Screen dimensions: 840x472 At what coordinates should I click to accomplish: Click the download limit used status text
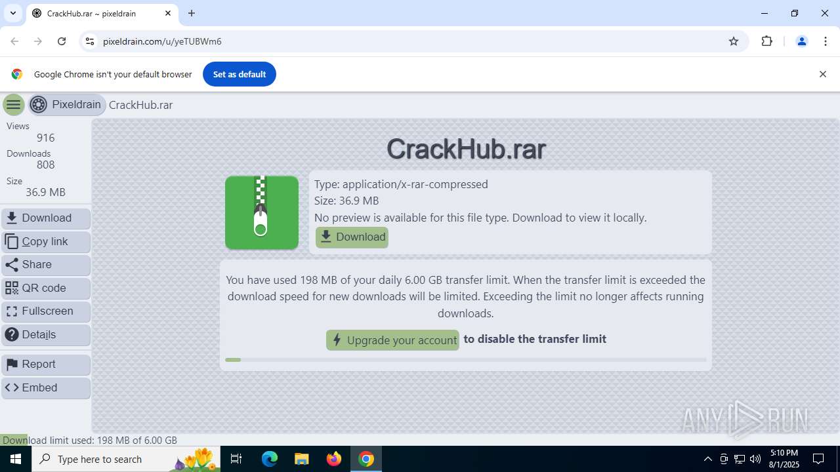coord(90,441)
